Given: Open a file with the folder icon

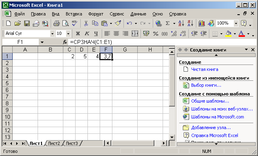Looking at the screenshot, I should [17, 23].
